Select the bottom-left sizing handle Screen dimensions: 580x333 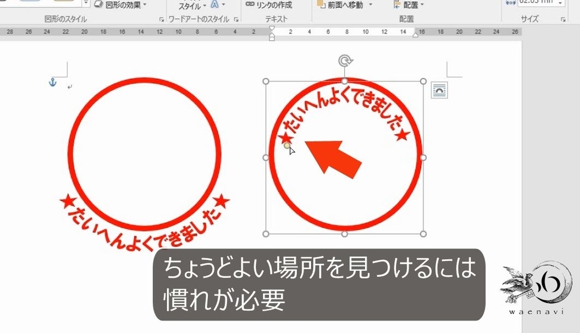point(266,234)
